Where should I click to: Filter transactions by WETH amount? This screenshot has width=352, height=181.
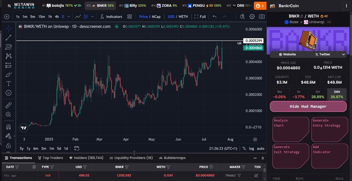tap(169, 167)
